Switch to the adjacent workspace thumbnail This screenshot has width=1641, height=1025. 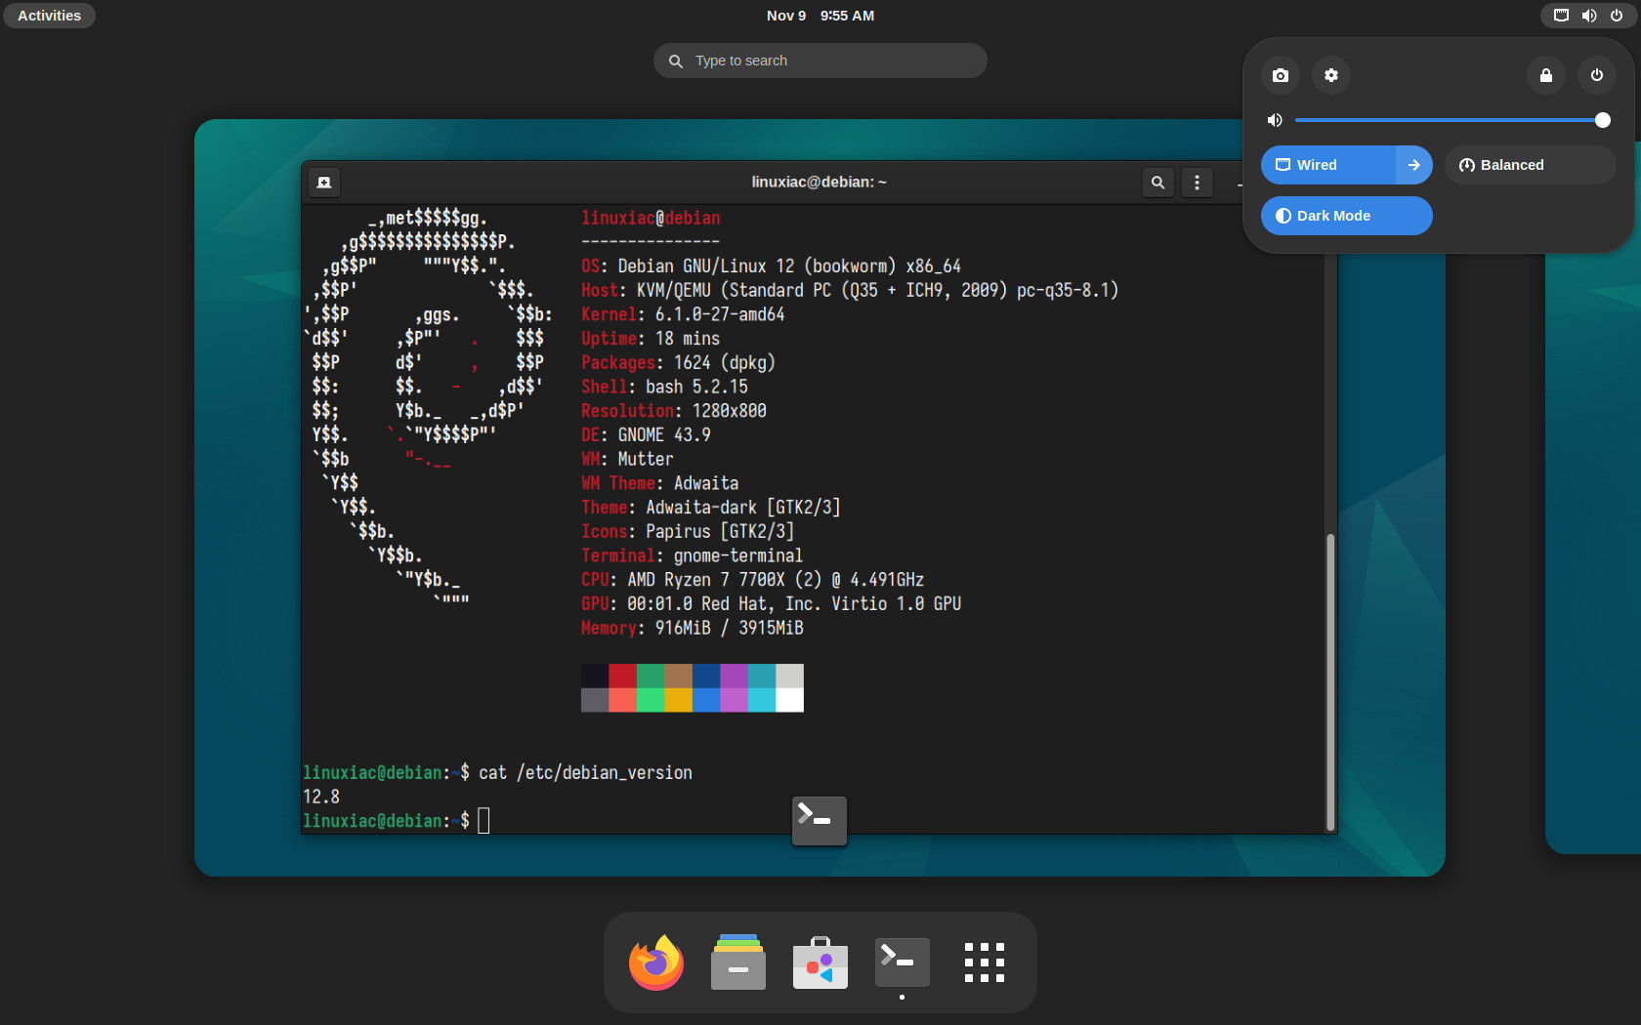click(x=1593, y=498)
